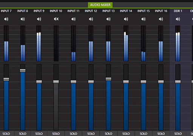Open the AUDIO MIXER tab
This screenshot has width=193, height=136.
point(100,5)
